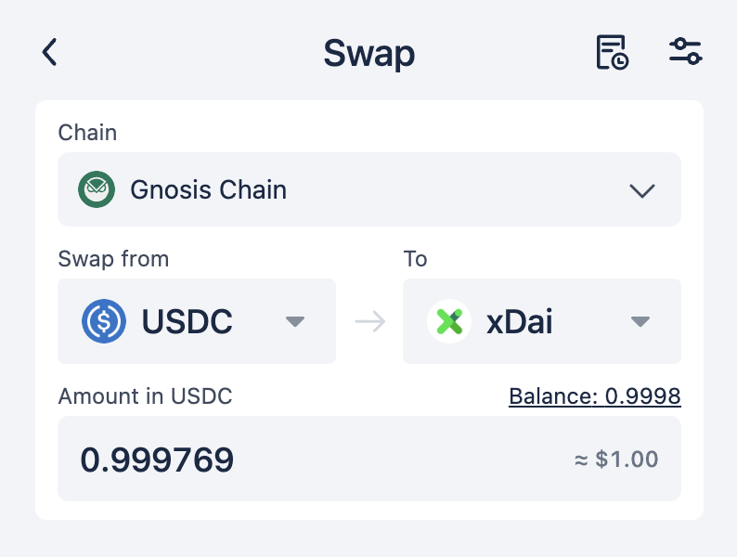Open the xDai dropdown triangle
Viewport: 737px width, 557px height.
640,321
